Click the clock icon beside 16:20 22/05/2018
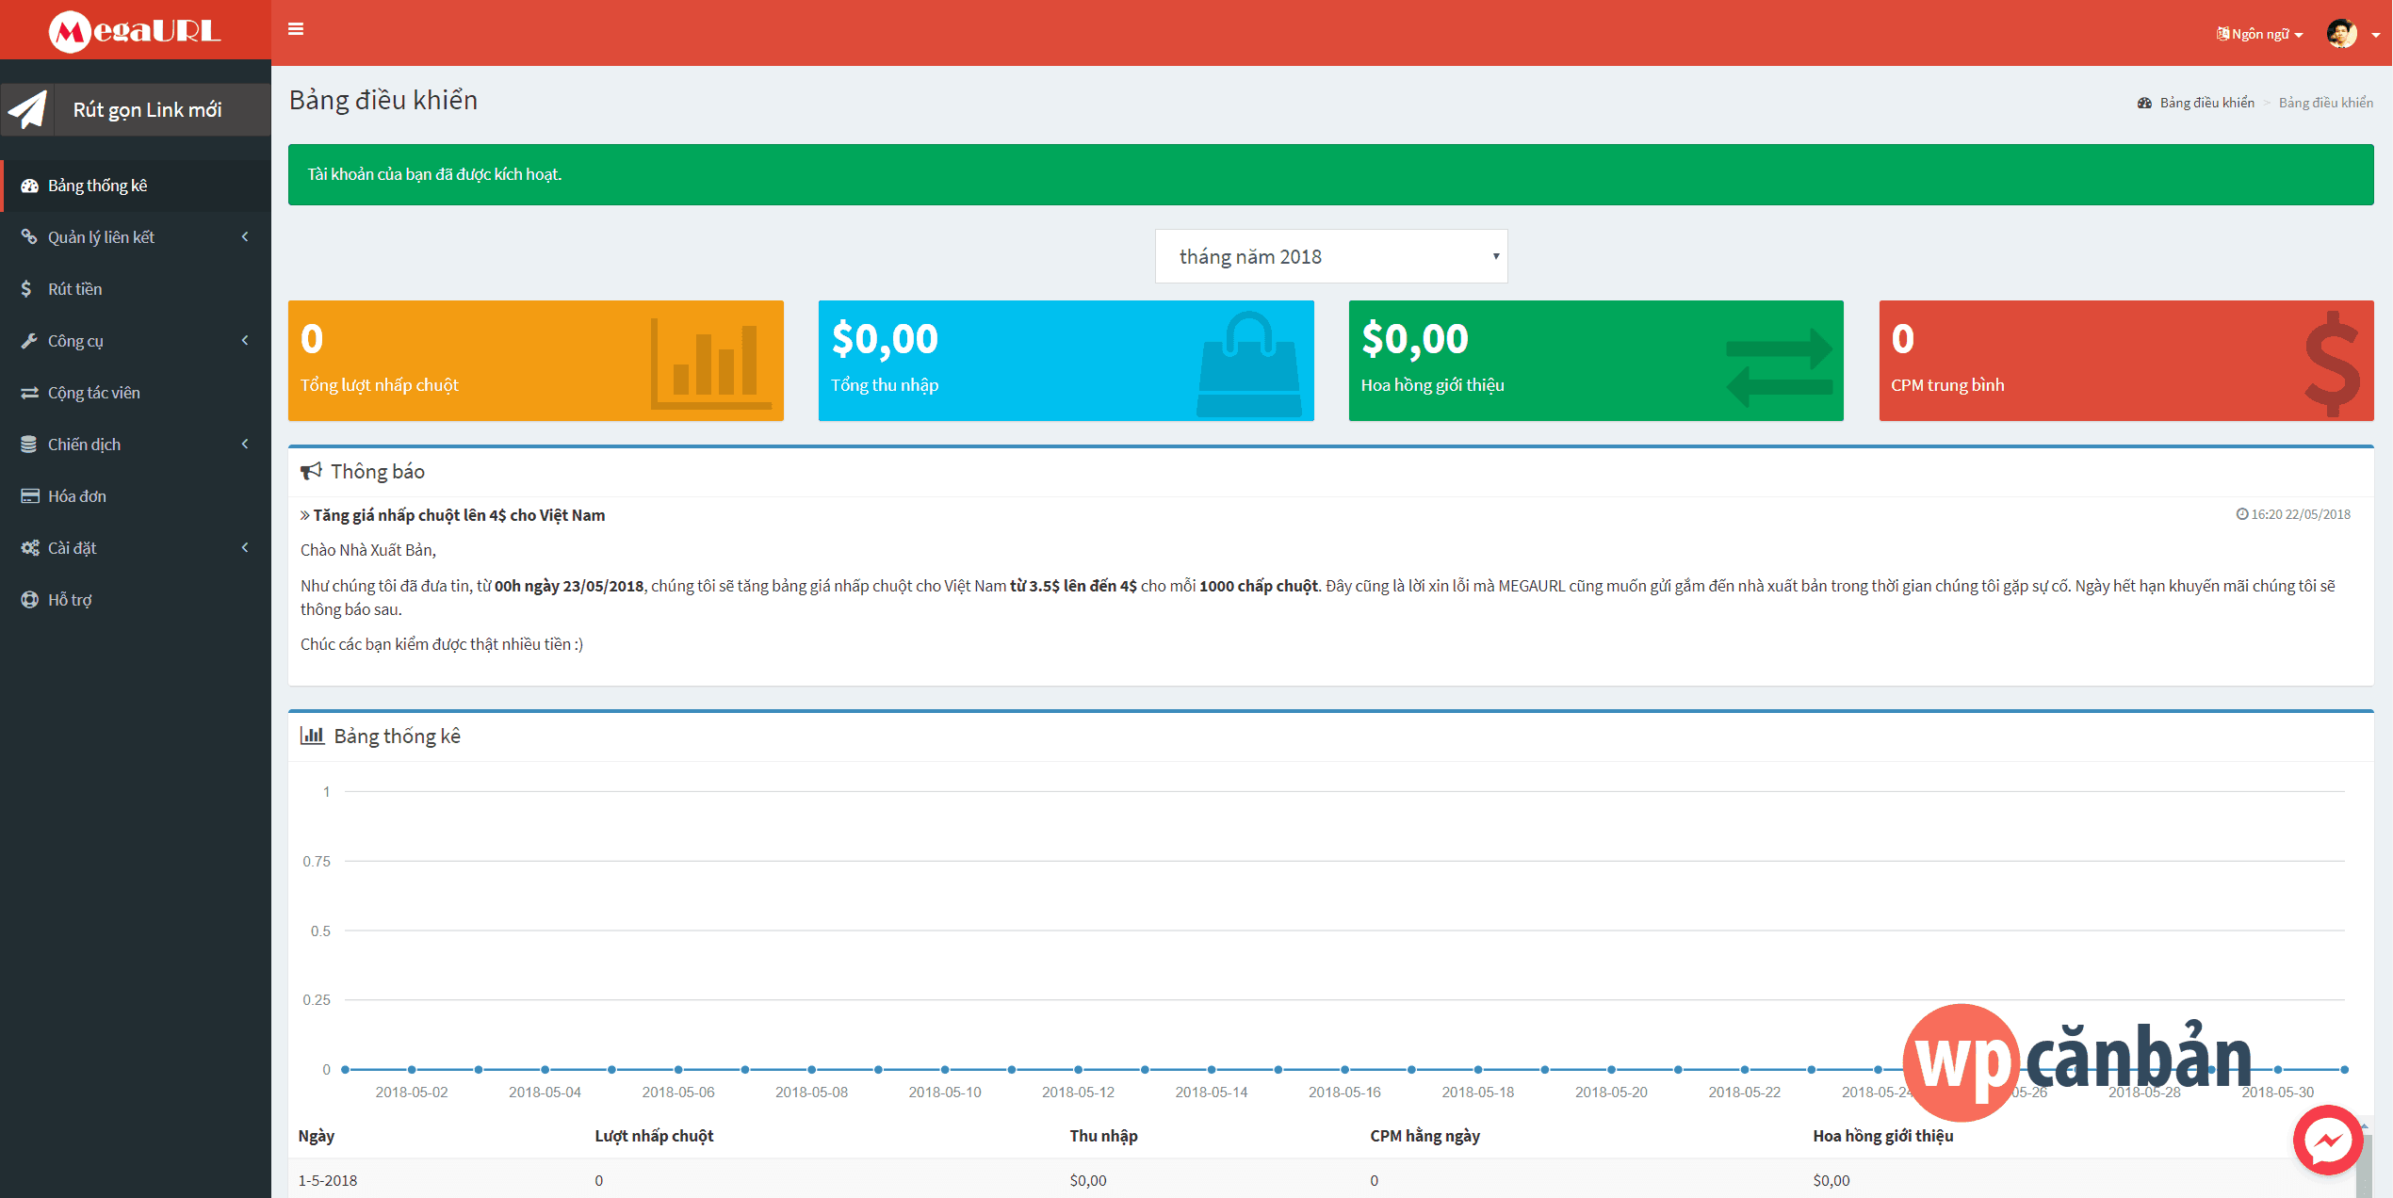The image size is (2393, 1198). pyautogui.click(x=2242, y=514)
